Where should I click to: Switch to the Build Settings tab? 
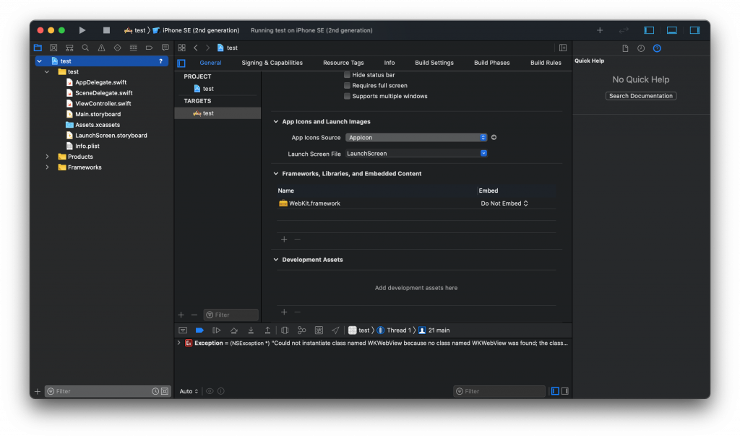point(434,63)
